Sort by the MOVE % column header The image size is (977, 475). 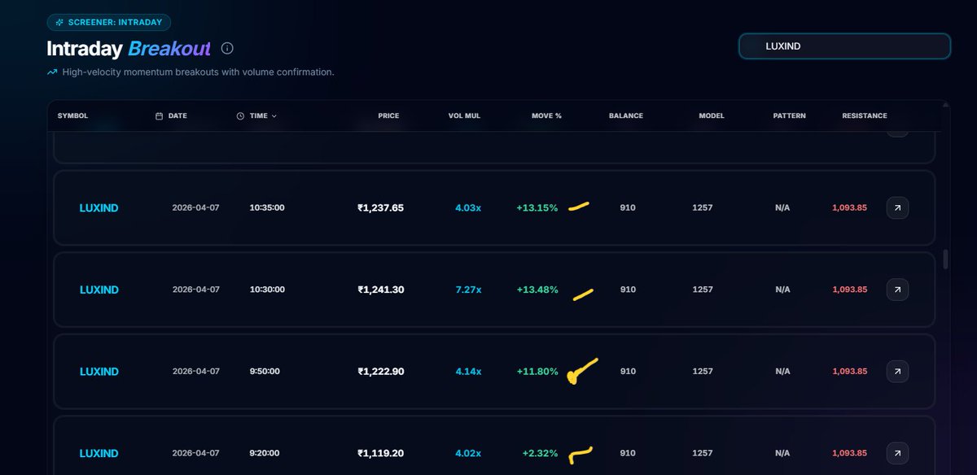click(x=546, y=116)
